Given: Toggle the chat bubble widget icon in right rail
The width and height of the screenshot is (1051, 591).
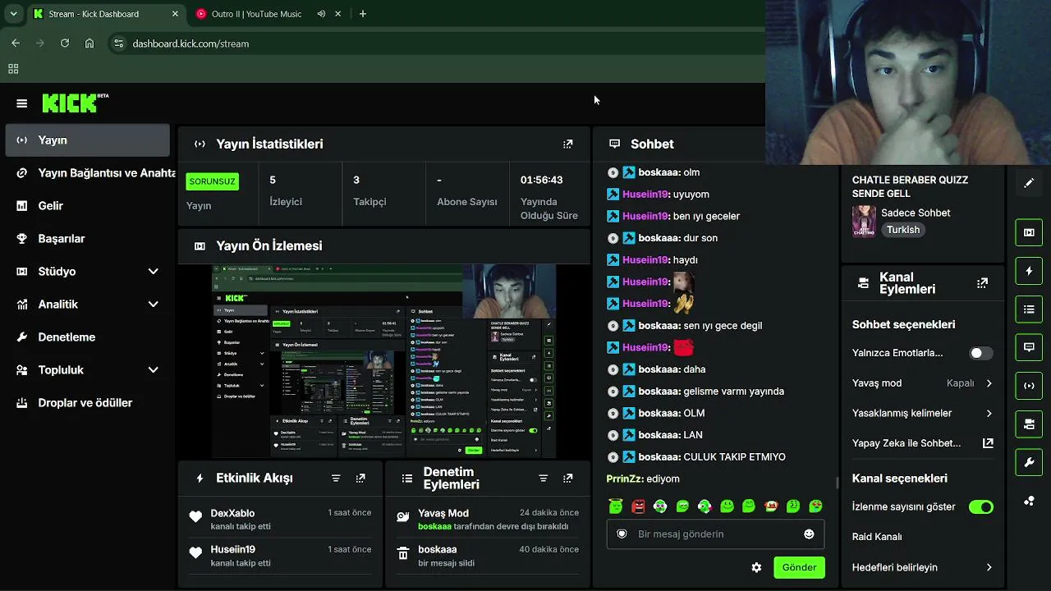Looking at the screenshot, I should [x=1029, y=347].
